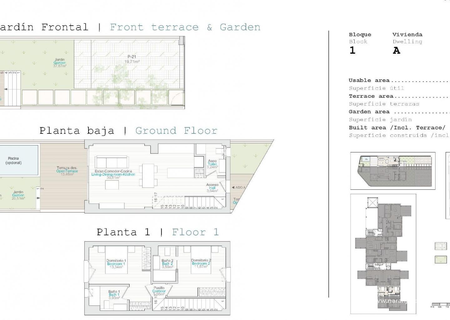
Task: Click the Planta baja | Ground Floor heading
Action: click(128, 131)
